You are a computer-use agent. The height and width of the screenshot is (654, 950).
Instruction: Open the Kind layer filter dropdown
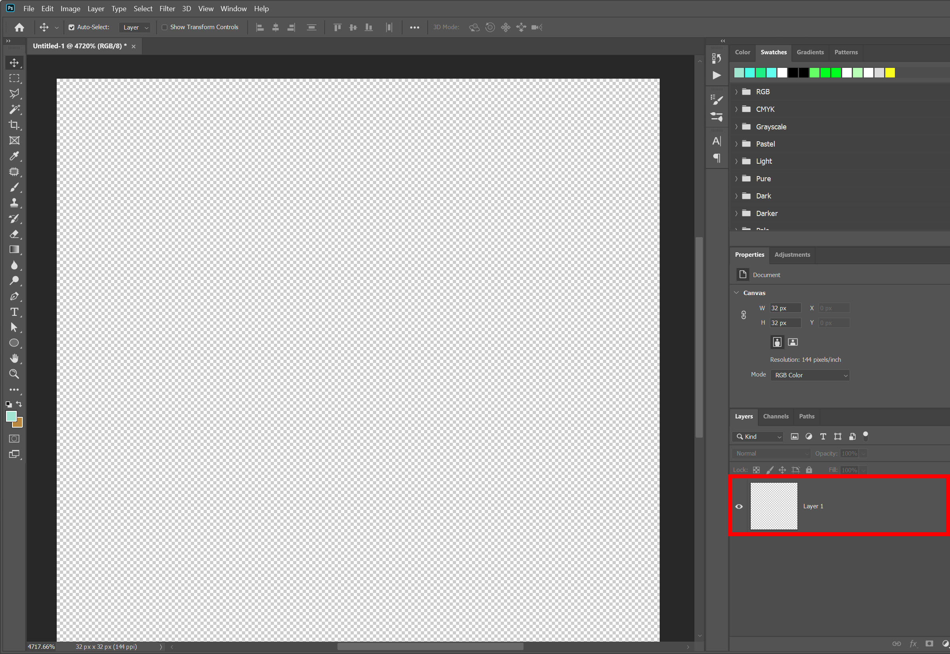758,436
